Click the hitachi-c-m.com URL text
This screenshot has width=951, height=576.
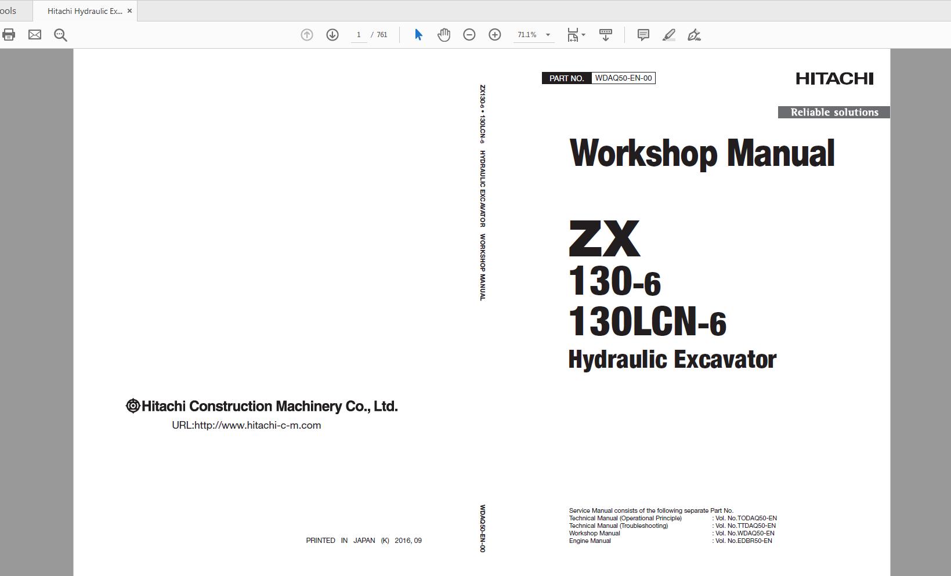tap(247, 425)
